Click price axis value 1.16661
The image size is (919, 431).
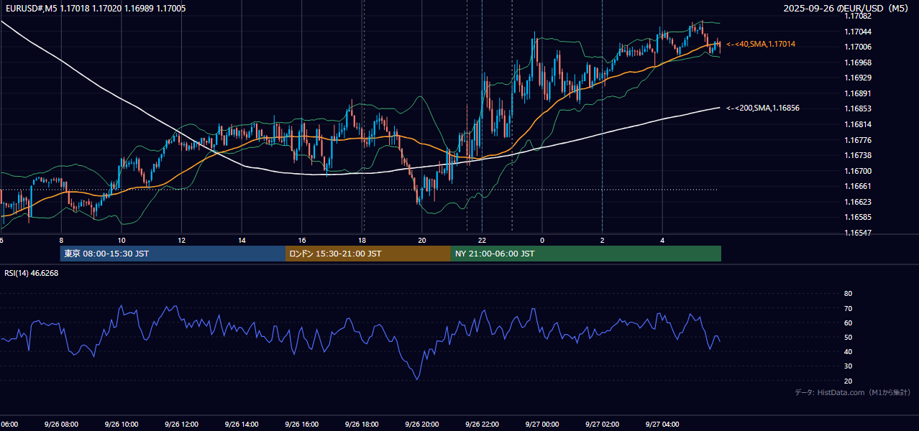tap(859, 187)
